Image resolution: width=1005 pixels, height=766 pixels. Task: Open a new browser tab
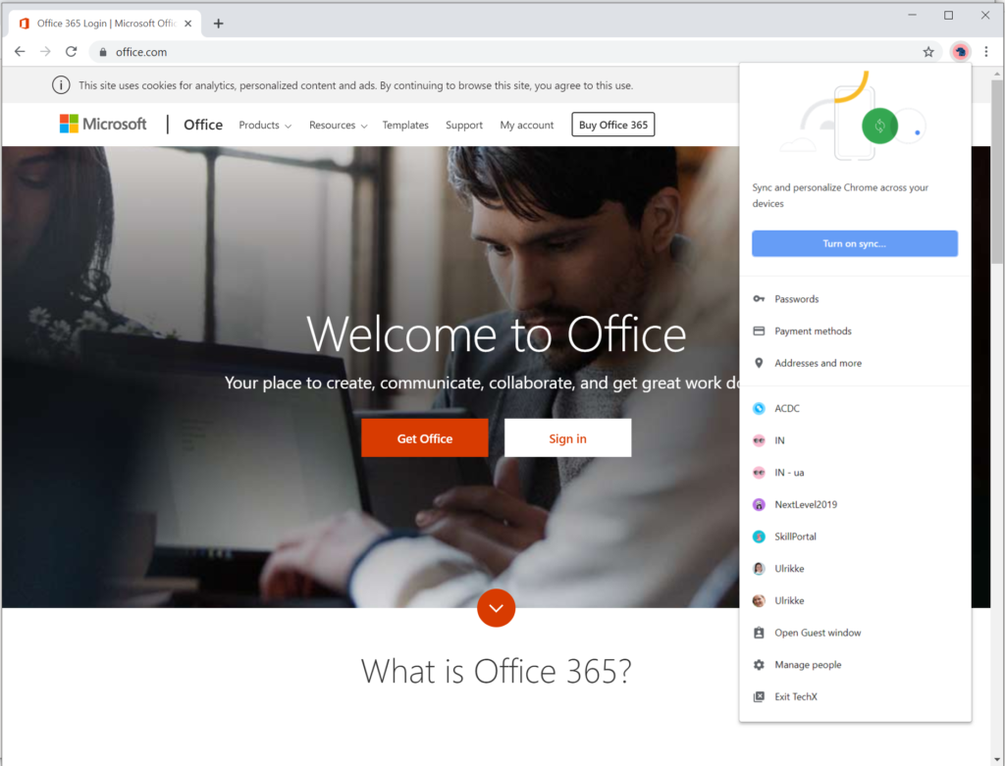tap(218, 24)
